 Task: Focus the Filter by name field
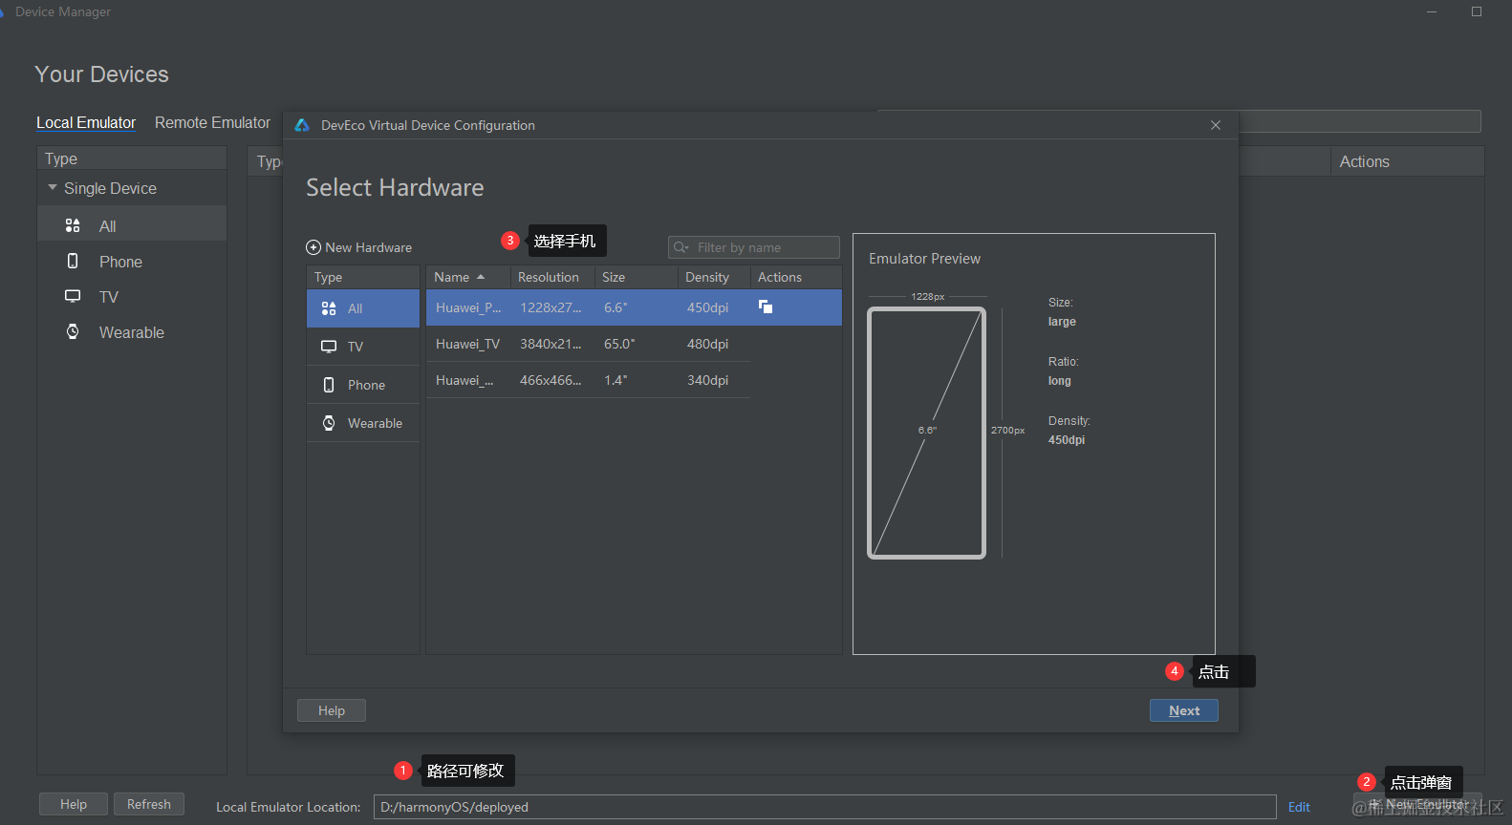[x=754, y=247]
